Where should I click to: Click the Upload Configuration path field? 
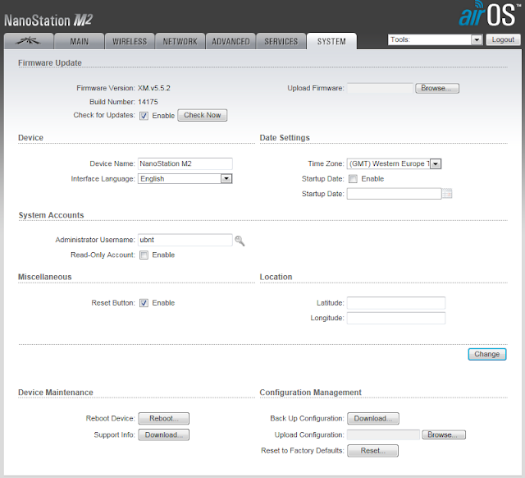(383, 434)
